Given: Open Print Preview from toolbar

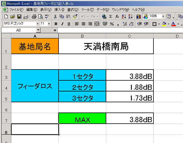Looking at the screenshot, I should point(40,17).
